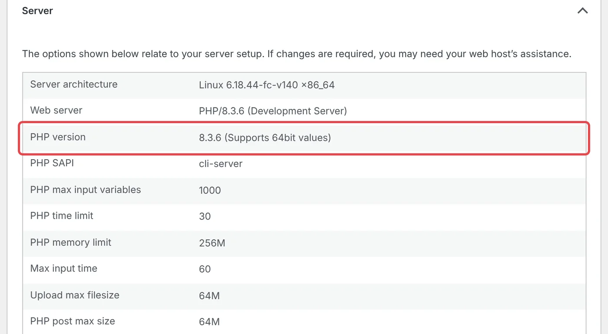Viewport: 608px width, 334px height.
Task: Select the 'Upload max filesize' label
Action: [x=75, y=295]
